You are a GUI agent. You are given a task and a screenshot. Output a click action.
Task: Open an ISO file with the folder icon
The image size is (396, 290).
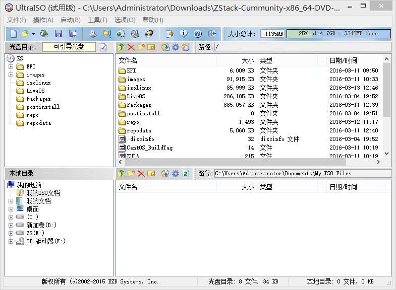[25, 34]
